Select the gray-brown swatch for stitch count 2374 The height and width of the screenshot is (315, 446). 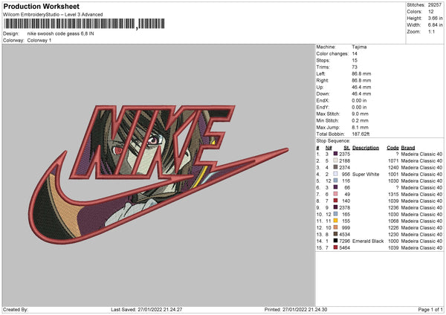click(336, 167)
